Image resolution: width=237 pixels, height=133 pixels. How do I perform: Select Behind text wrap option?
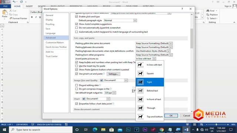click(x=150, y=91)
